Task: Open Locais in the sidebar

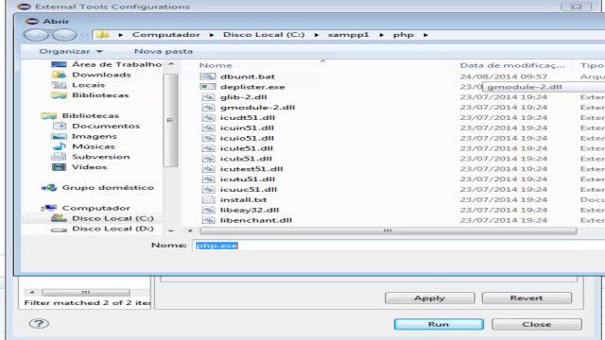Action: [88, 85]
